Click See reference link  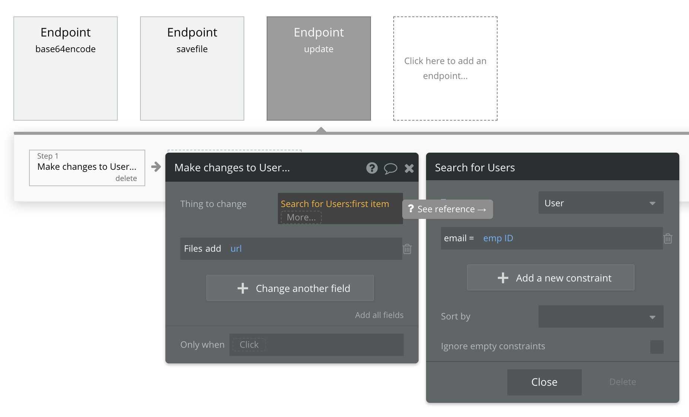click(448, 209)
